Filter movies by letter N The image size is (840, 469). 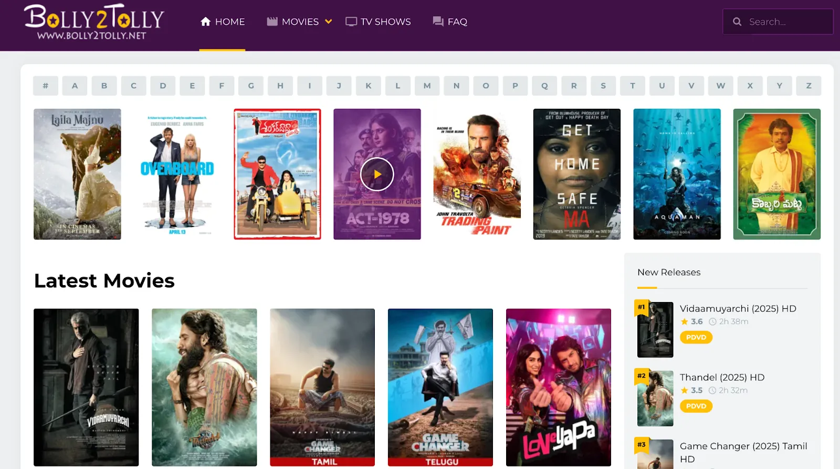(457, 86)
